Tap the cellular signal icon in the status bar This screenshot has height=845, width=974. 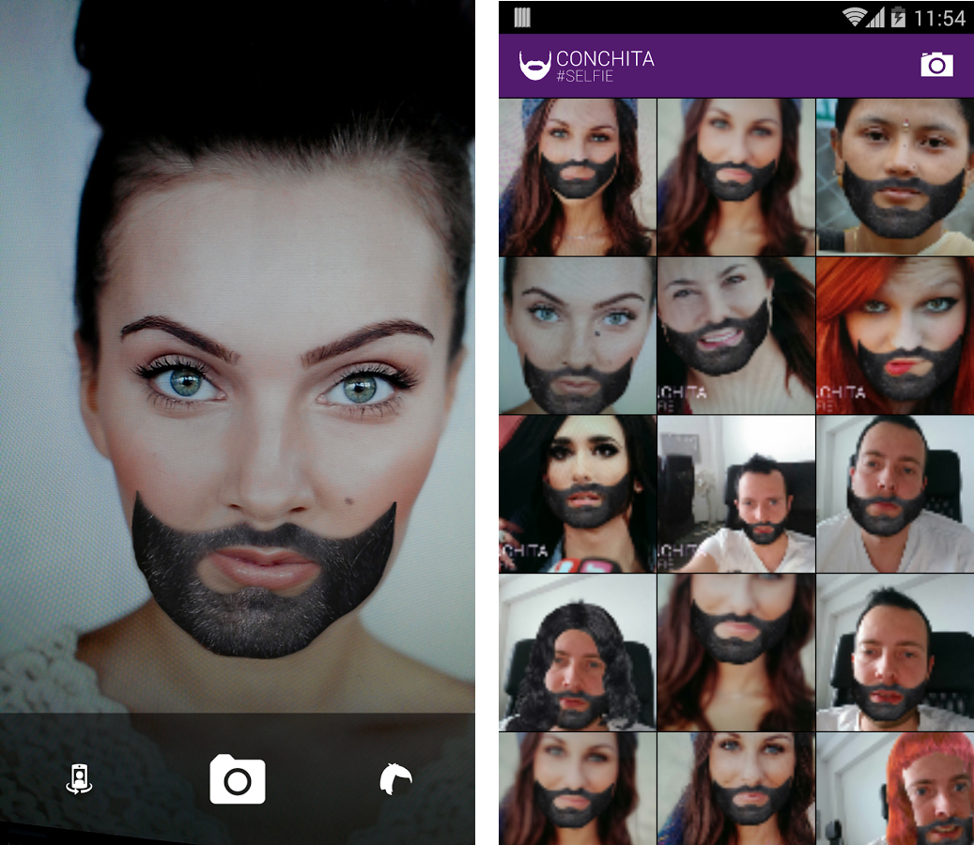pyautogui.click(x=876, y=18)
